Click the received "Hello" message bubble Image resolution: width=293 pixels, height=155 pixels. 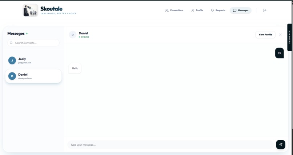point(75,68)
